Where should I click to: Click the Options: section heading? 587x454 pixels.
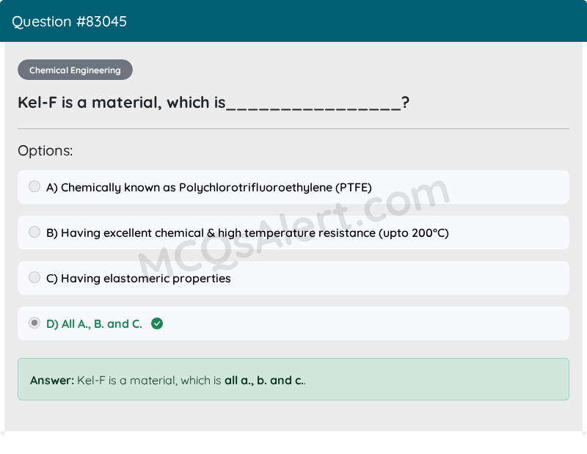pos(45,150)
